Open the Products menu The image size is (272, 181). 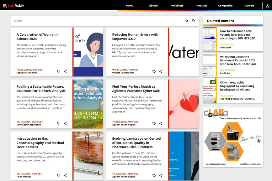point(201,6)
